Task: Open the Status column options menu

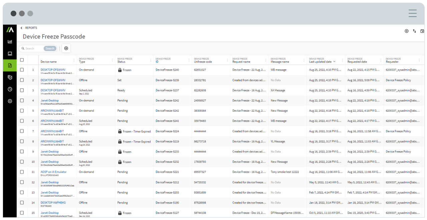Action: click(x=150, y=60)
